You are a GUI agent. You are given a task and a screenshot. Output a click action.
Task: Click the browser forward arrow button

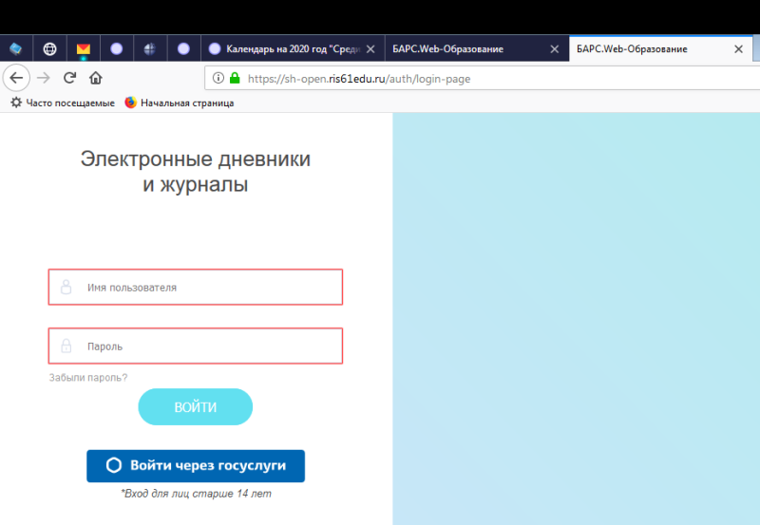click(44, 78)
